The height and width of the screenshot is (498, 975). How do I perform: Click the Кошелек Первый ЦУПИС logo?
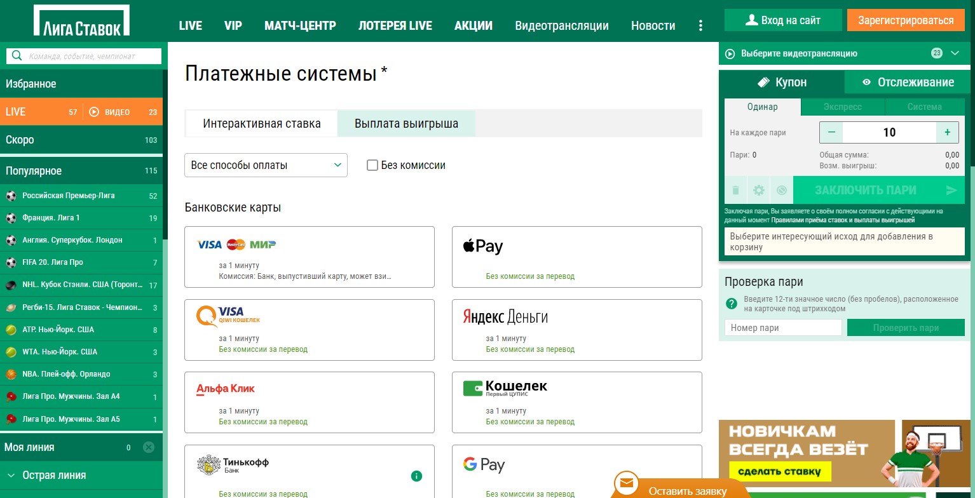[505, 388]
